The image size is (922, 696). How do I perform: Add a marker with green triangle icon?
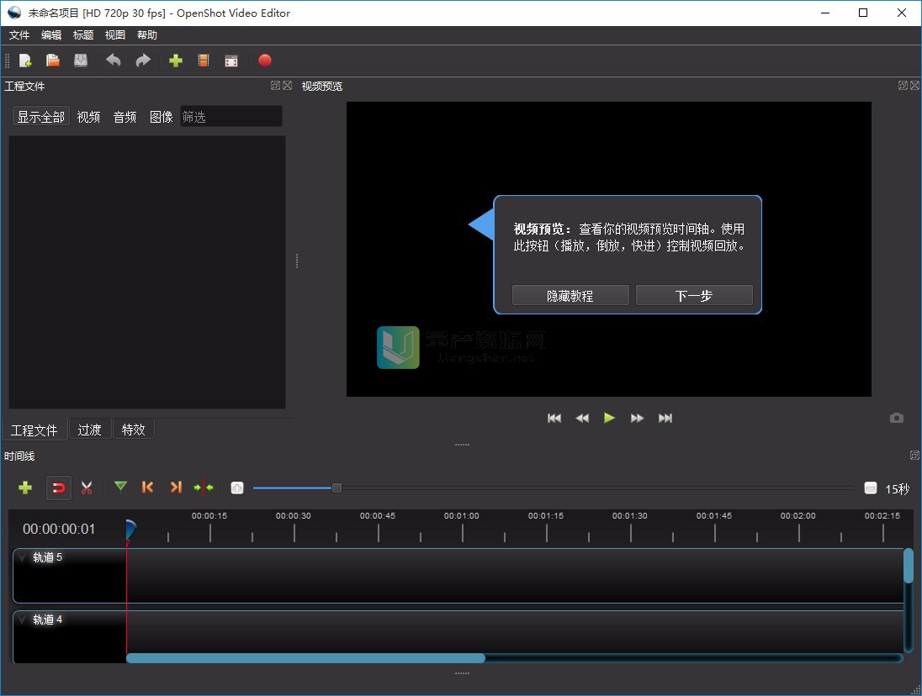click(x=120, y=487)
